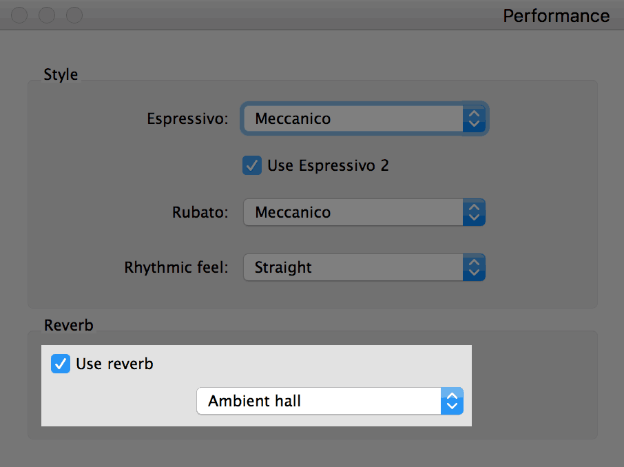Open the Rubato dropdown menu
Screen dimensions: 624x467
tap(364, 212)
